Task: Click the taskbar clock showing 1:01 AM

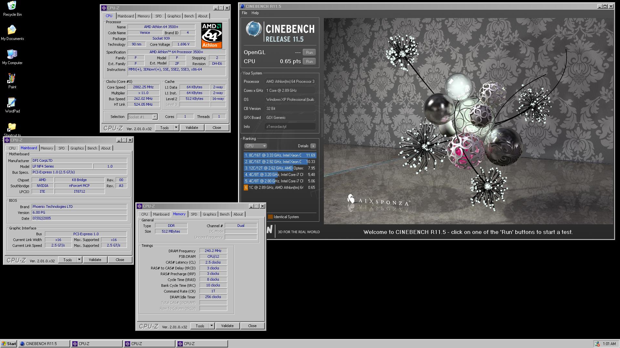Action: pyautogui.click(x=609, y=344)
